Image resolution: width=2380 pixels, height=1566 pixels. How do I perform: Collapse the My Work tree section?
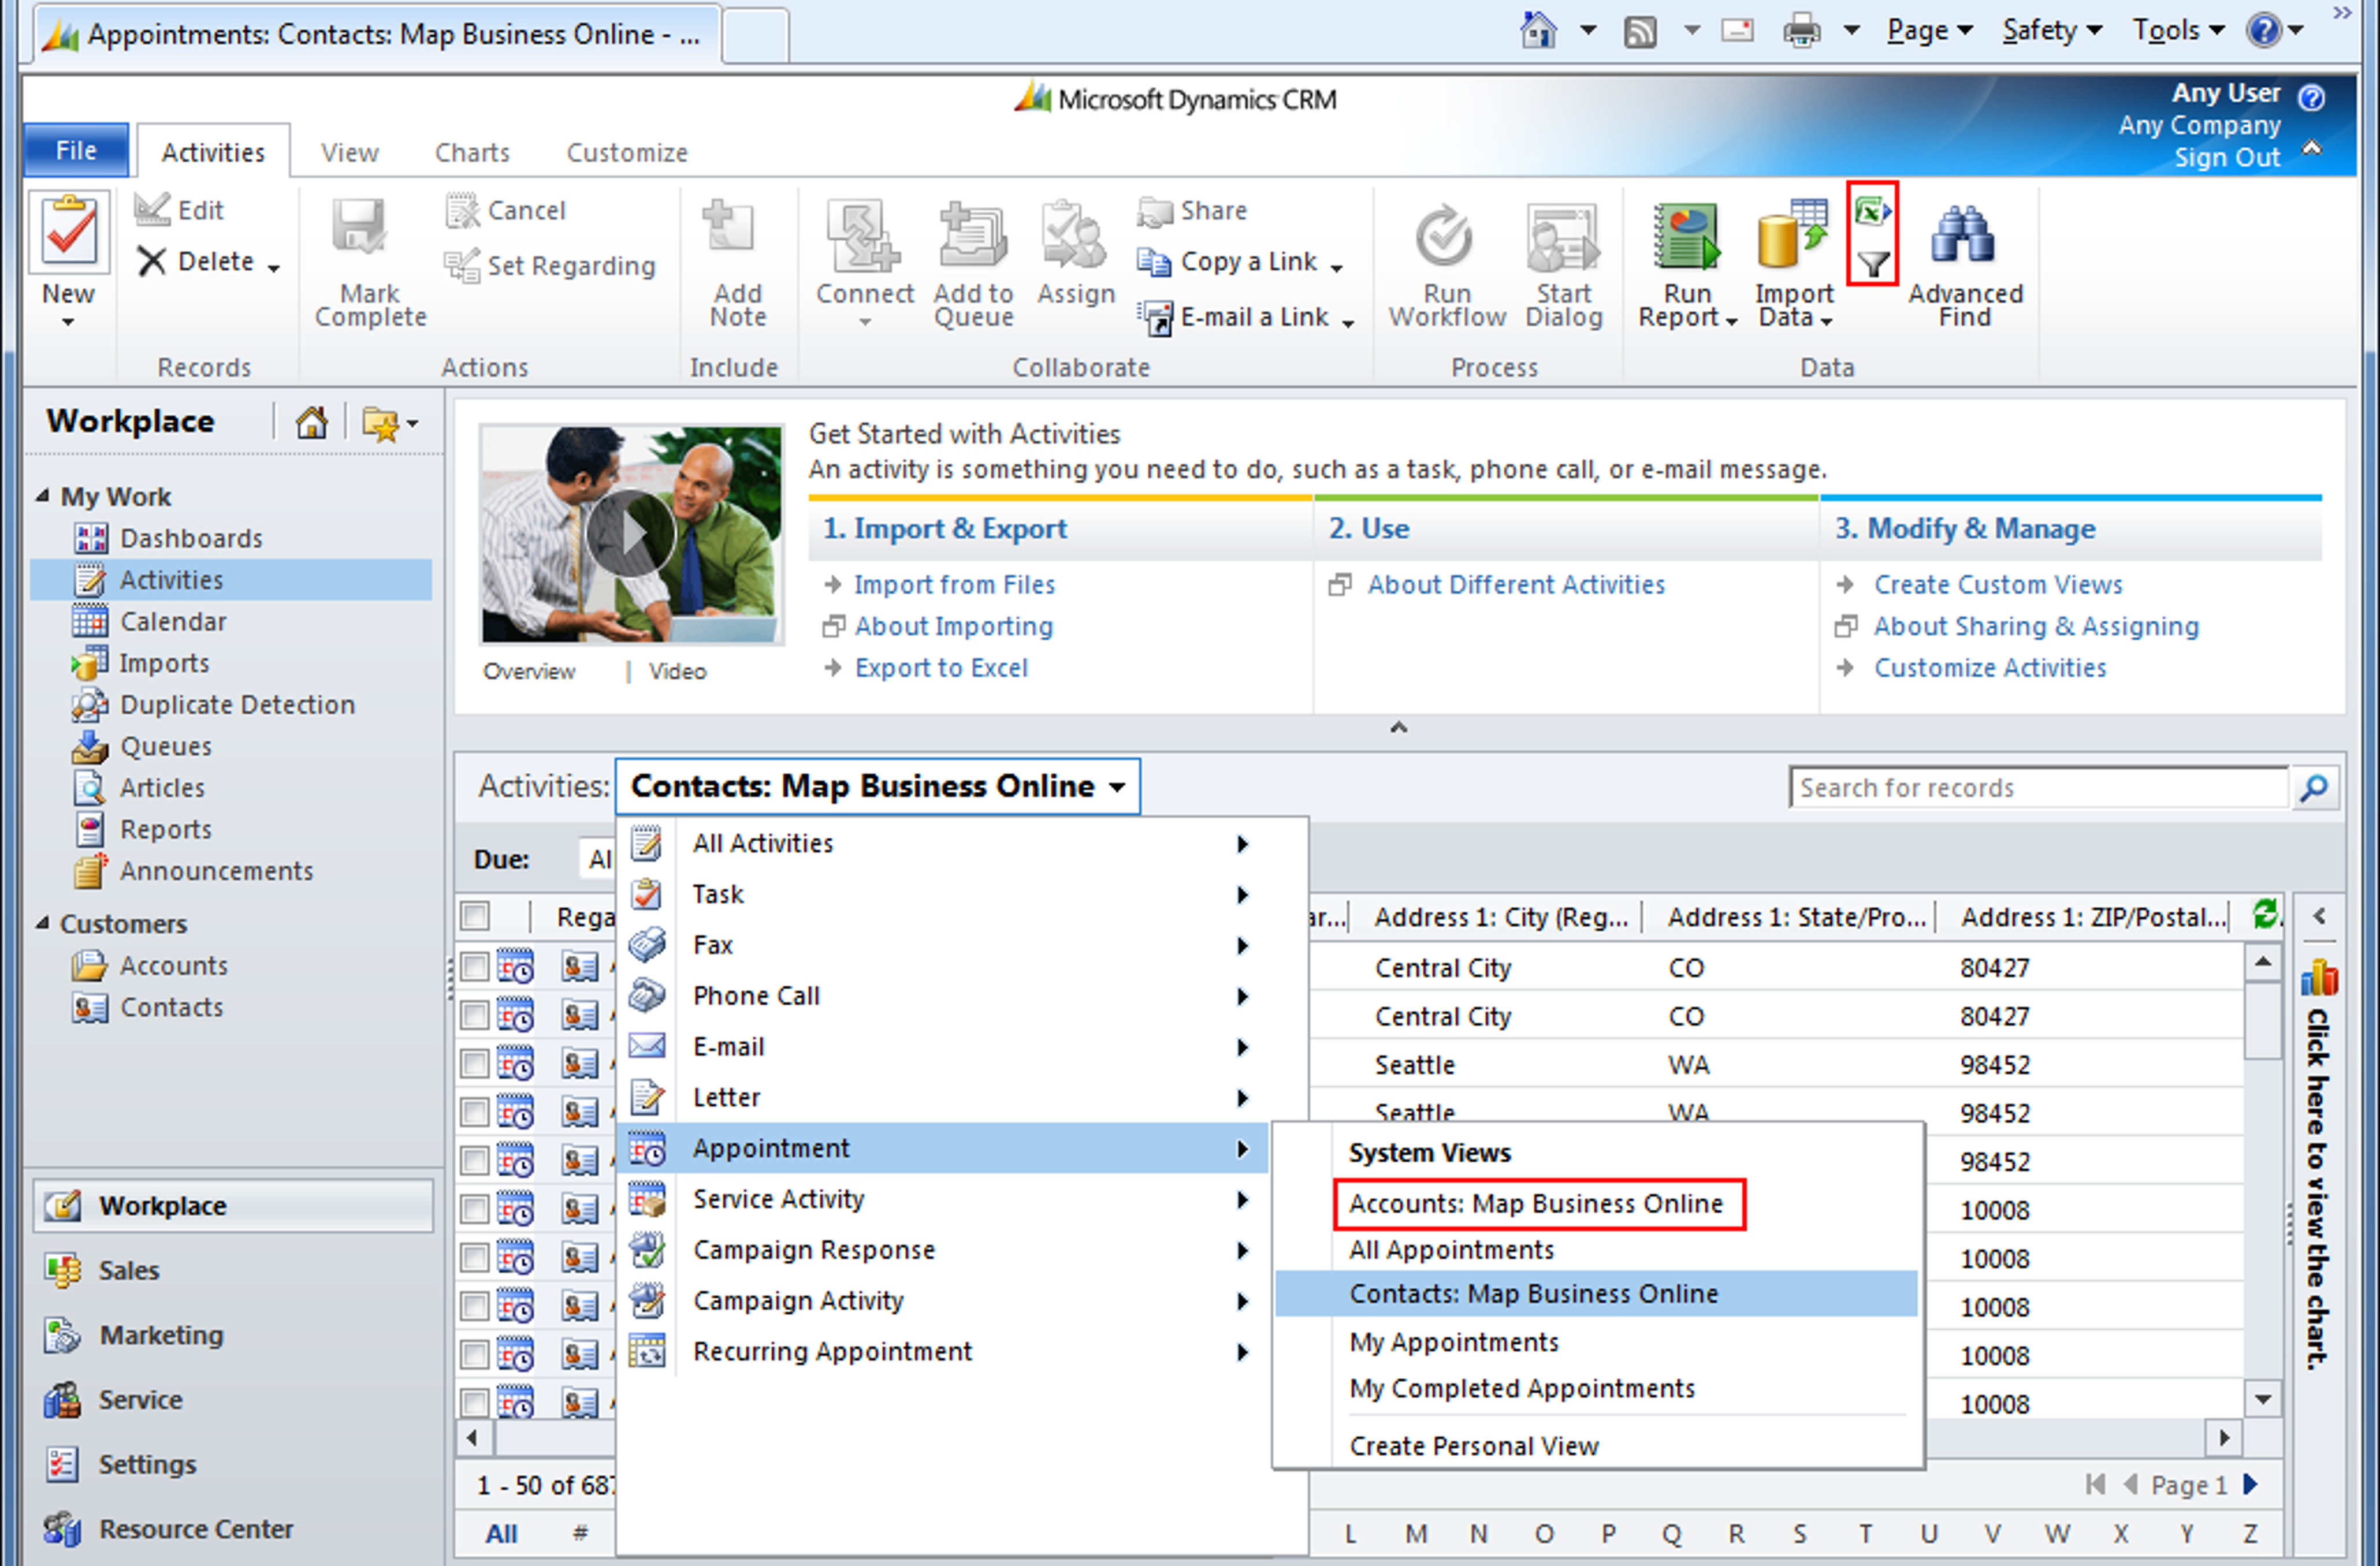[x=43, y=495]
